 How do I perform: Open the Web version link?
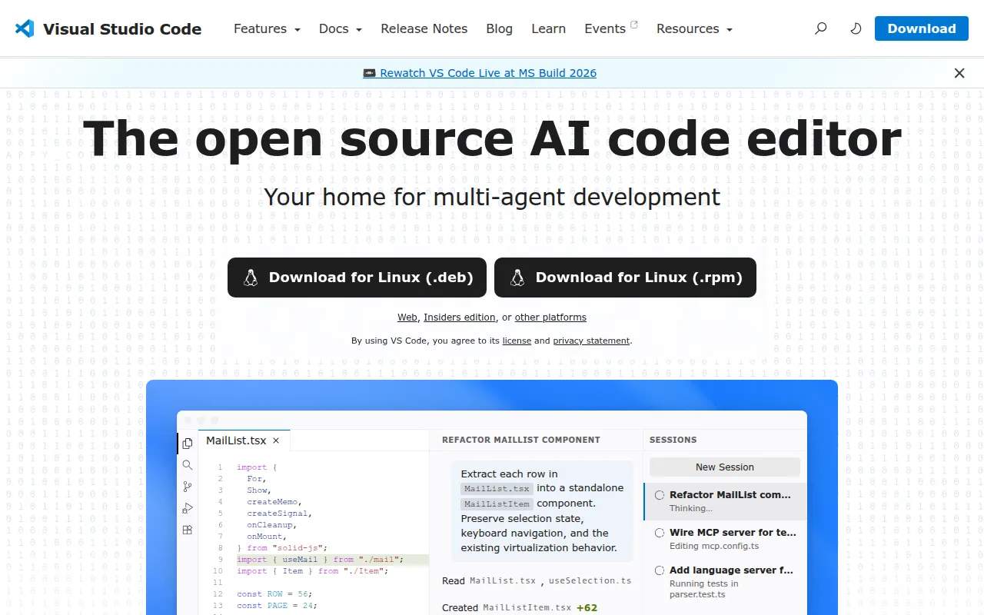click(x=407, y=317)
